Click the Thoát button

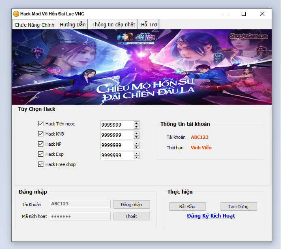tap(132, 216)
